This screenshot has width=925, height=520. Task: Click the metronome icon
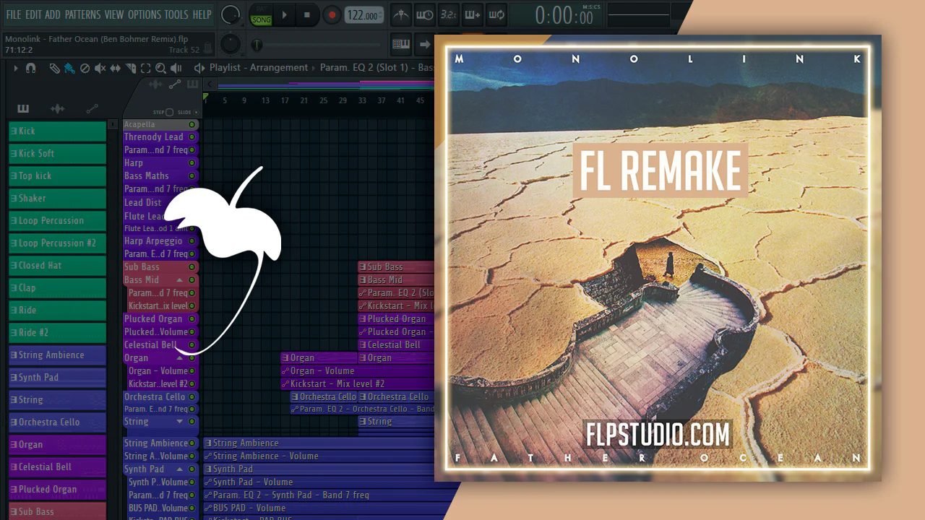(401, 14)
